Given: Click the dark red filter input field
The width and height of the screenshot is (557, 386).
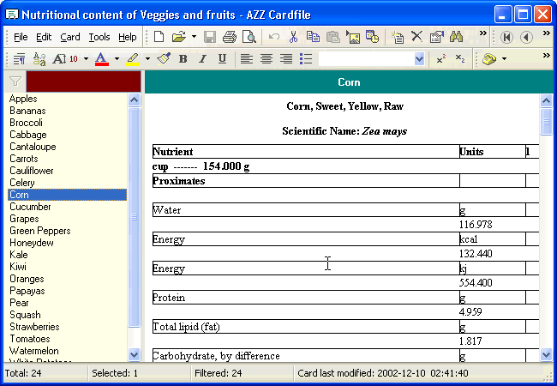Looking at the screenshot, I should (x=83, y=81).
